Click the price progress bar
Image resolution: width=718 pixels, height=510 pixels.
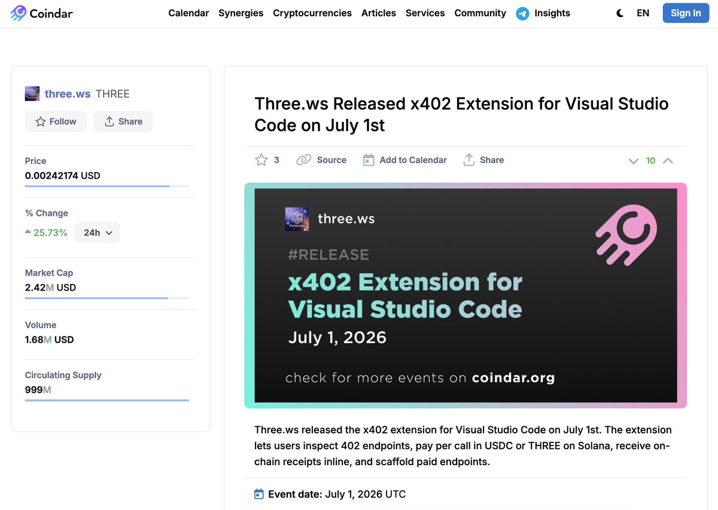coord(107,186)
